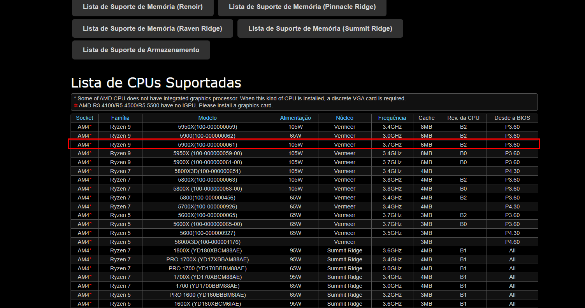
Task: Select model 1700X (YD170XBCM88AE) cell
Action: click(x=207, y=277)
